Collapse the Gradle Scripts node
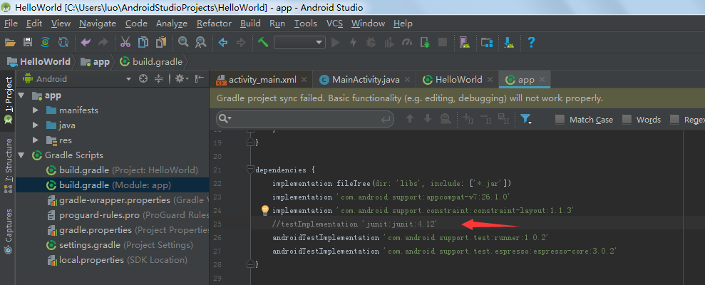Image resolution: width=705 pixels, height=285 pixels. 21,155
